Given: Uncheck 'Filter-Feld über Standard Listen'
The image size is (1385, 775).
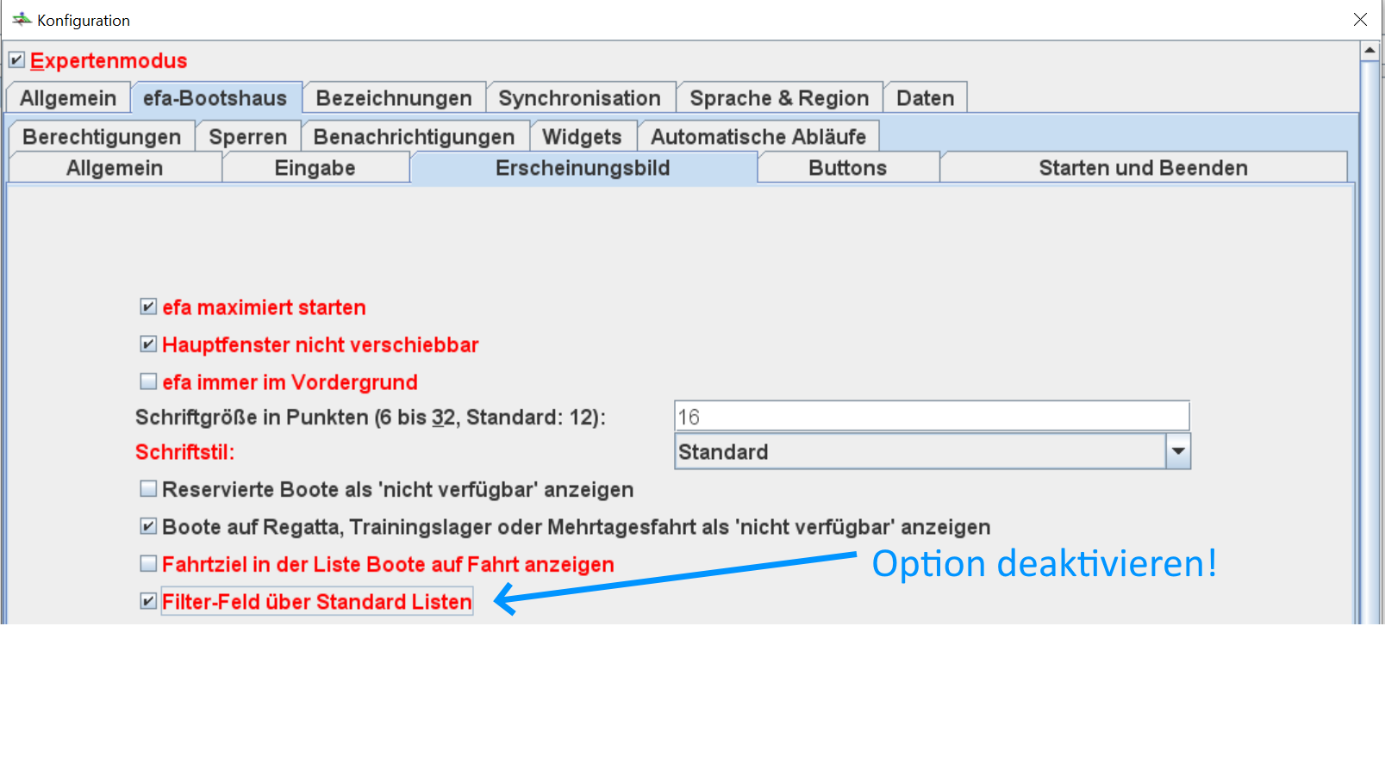Looking at the screenshot, I should [x=148, y=601].
